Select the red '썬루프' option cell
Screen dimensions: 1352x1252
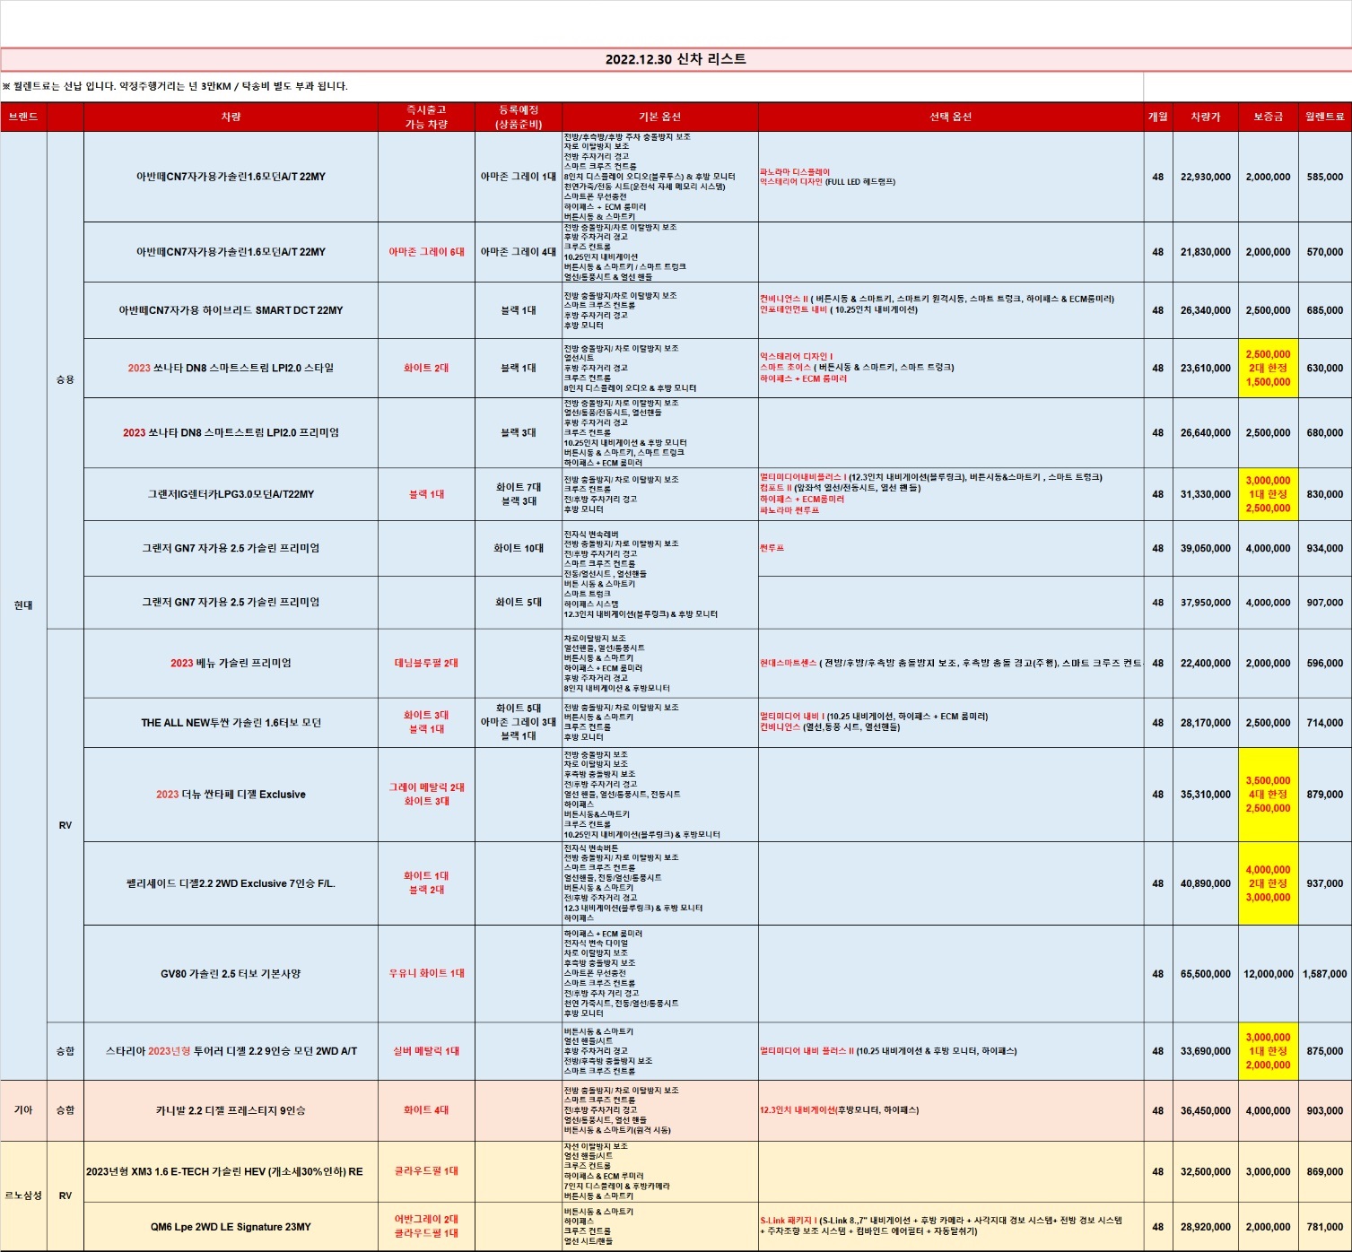(951, 548)
